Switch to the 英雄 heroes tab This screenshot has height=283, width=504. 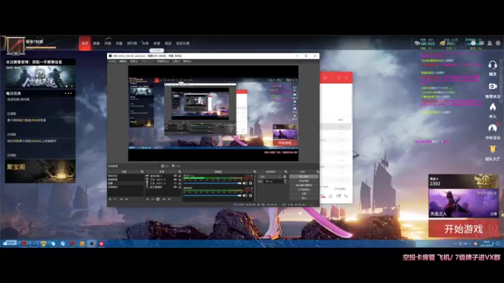tap(96, 43)
